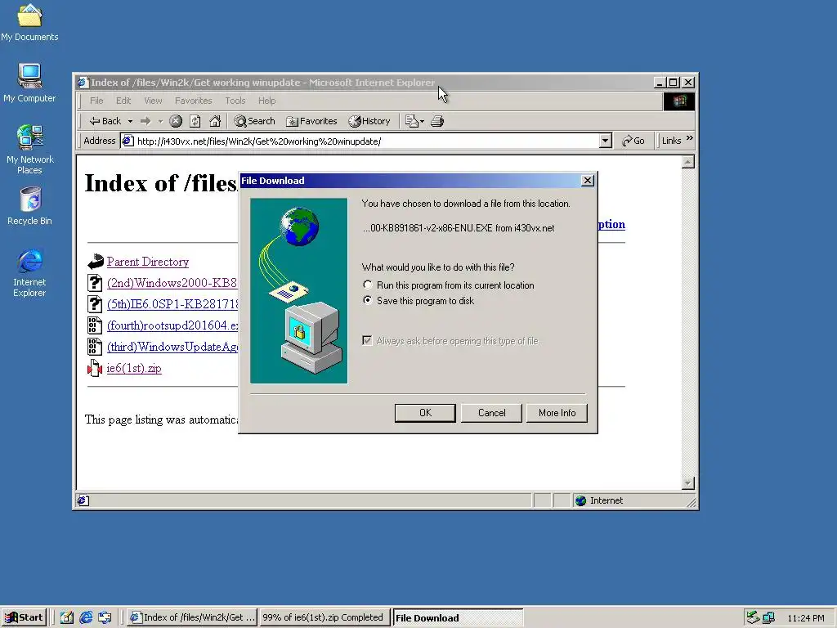Open the Start menu
The image size is (837, 628).
[24, 617]
